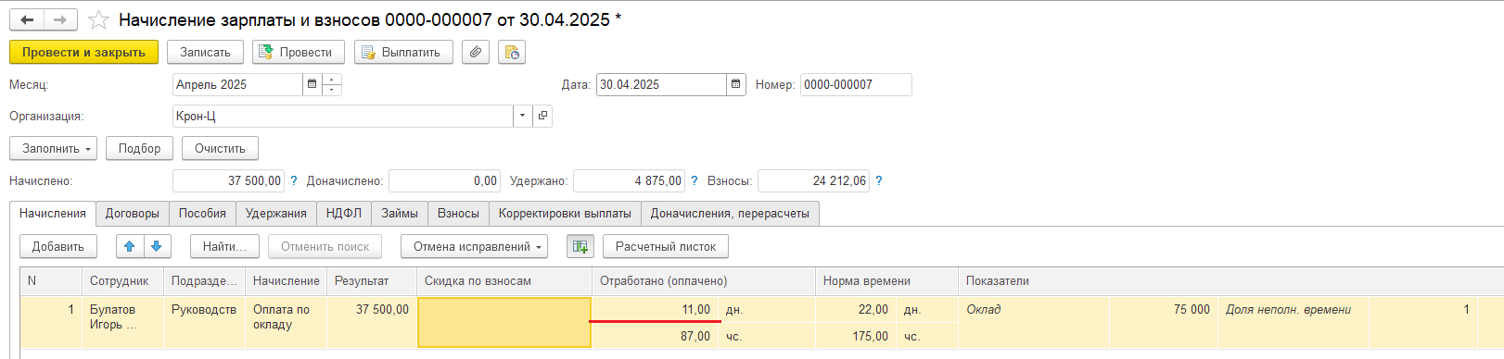Move row up with blue arrow
This screenshot has height=359, width=1504.
(x=130, y=246)
